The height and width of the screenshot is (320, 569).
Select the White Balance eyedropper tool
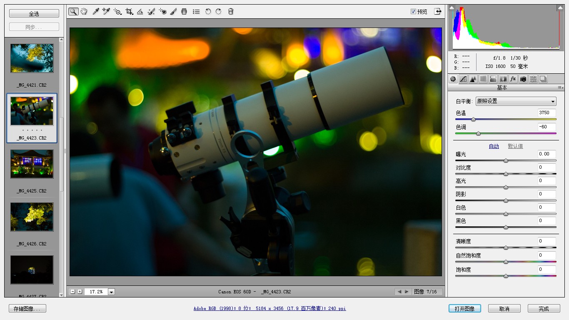click(96, 12)
